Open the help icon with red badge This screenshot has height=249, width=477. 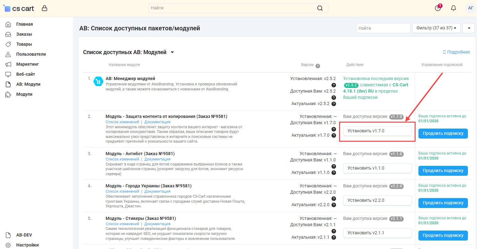click(438, 8)
